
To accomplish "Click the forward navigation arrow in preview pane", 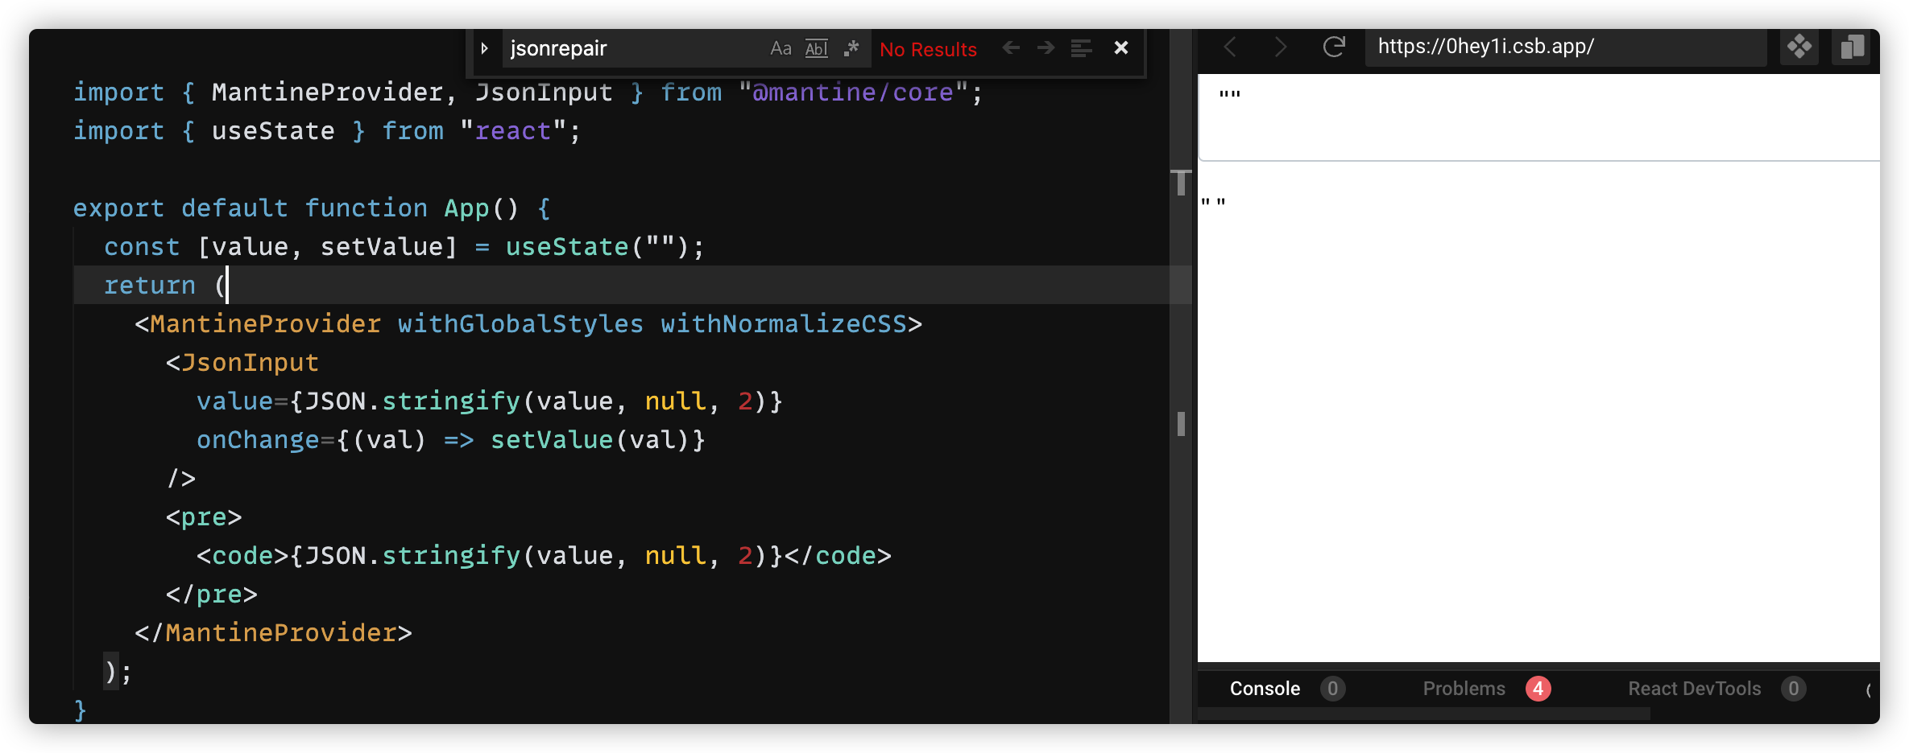I will (x=1280, y=47).
